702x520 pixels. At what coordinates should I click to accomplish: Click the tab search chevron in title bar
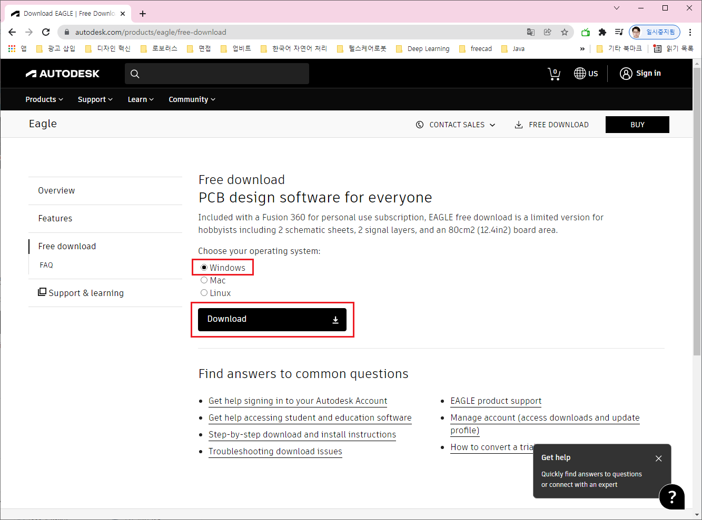[617, 8]
